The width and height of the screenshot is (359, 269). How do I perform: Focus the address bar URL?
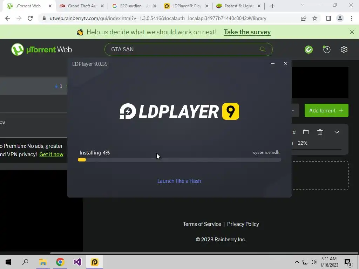coord(158,18)
